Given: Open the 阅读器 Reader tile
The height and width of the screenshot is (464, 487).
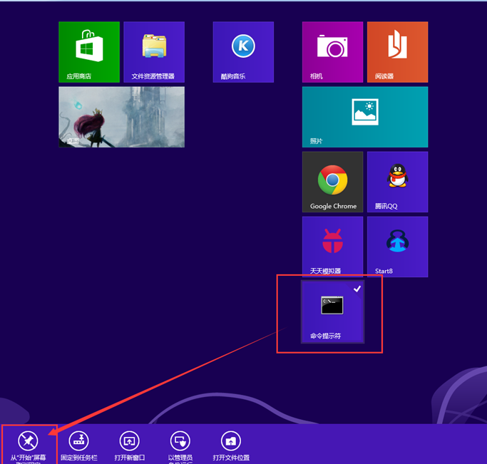Looking at the screenshot, I should (398, 52).
